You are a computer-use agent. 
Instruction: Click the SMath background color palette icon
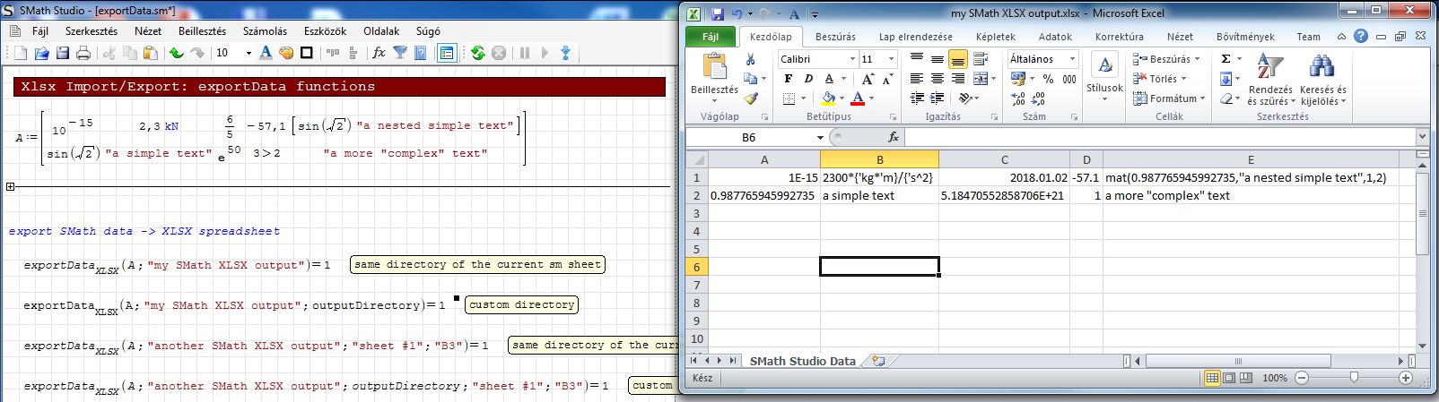(x=286, y=53)
